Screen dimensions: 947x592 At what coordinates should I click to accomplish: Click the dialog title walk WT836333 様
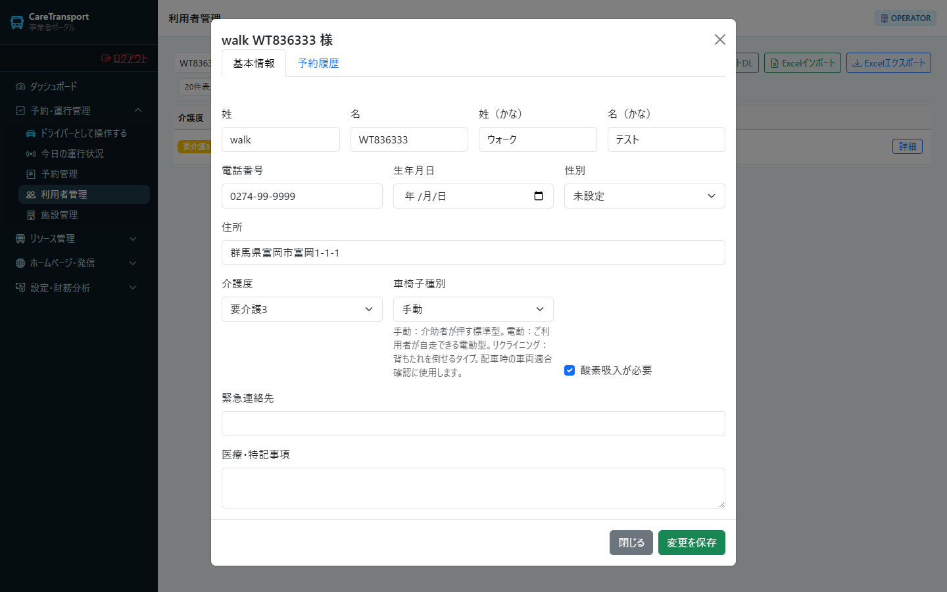pyautogui.click(x=278, y=40)
